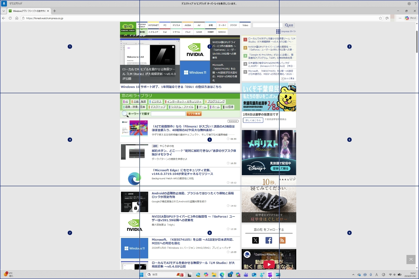The width and height of the screenshot is (419, 279).
Task: Expand hidden icons in the system tray
Action: tap(353, 275)
